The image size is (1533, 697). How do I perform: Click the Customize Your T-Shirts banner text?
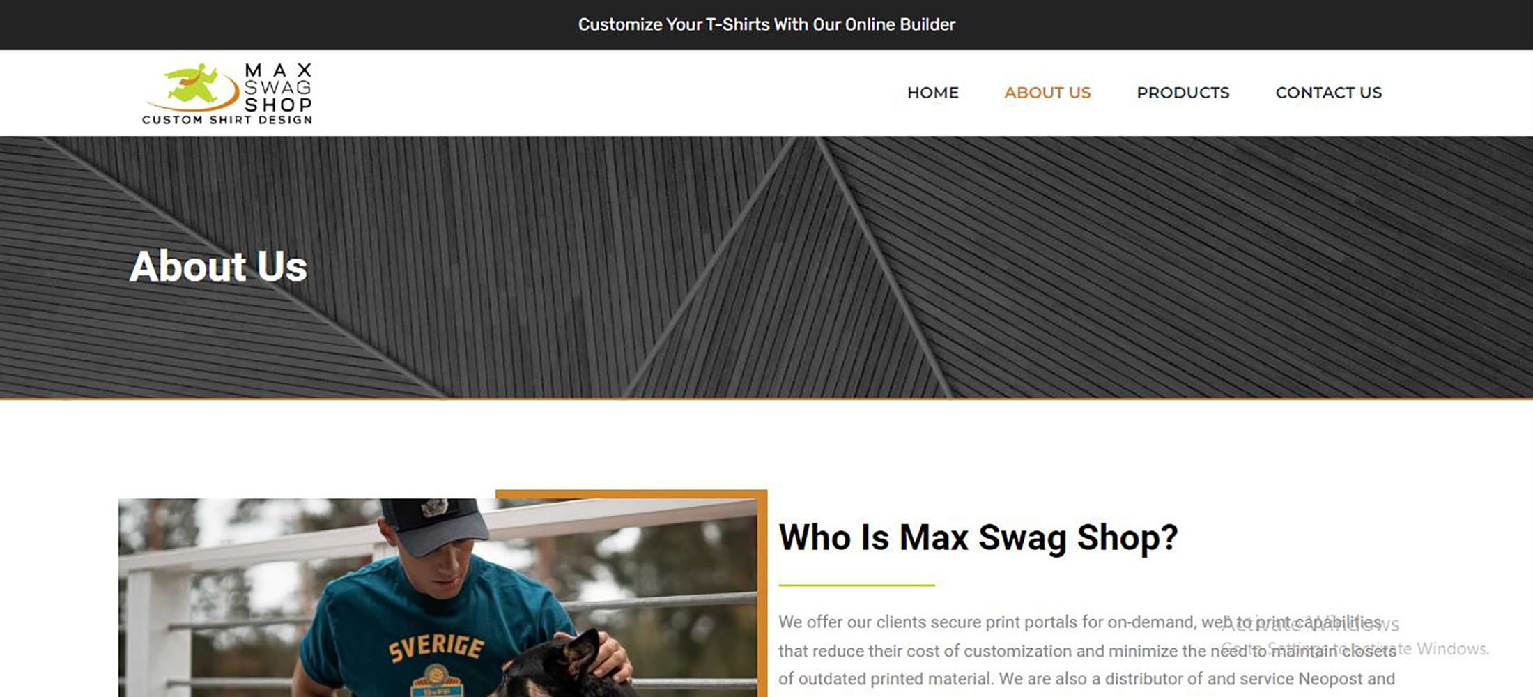(766, 24)
